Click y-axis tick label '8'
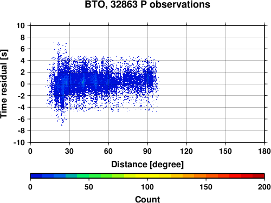The height and width of the screenshot is (203, 271). 23,37
